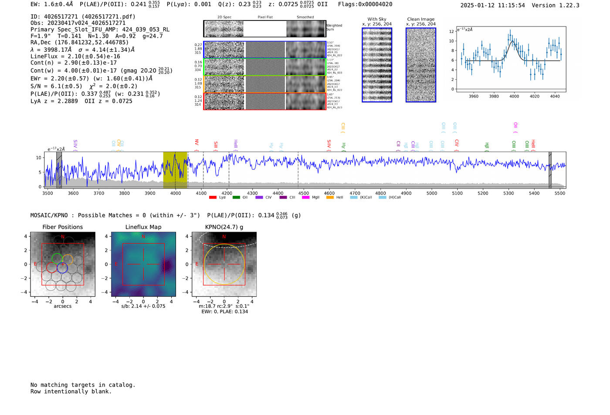The image size is (610, 415).
Task: Open the Lineflux Map image
Action: click(143, 264)
